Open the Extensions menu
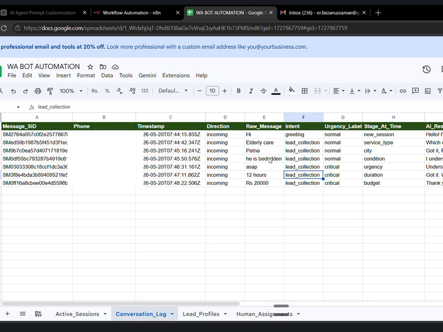The height and width of the screenshot is (332, 443). pos(176,75)
